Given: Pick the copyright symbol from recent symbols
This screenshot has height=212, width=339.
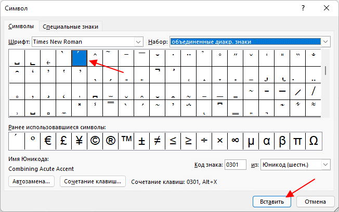Looking at the screenshot, I should [95, 141].
